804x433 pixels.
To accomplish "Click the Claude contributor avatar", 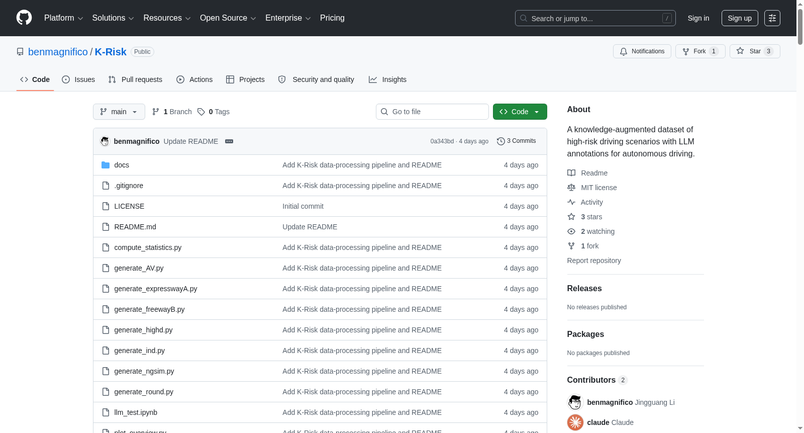I will [x=575, y=422].
